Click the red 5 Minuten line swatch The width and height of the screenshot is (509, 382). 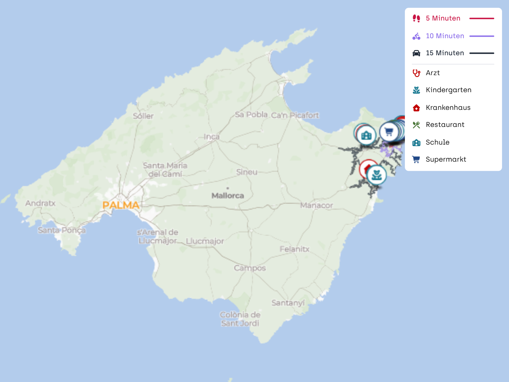(x=482, y=18)
